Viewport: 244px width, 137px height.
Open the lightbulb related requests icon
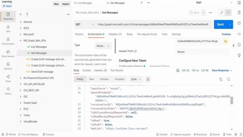[239, 55]
